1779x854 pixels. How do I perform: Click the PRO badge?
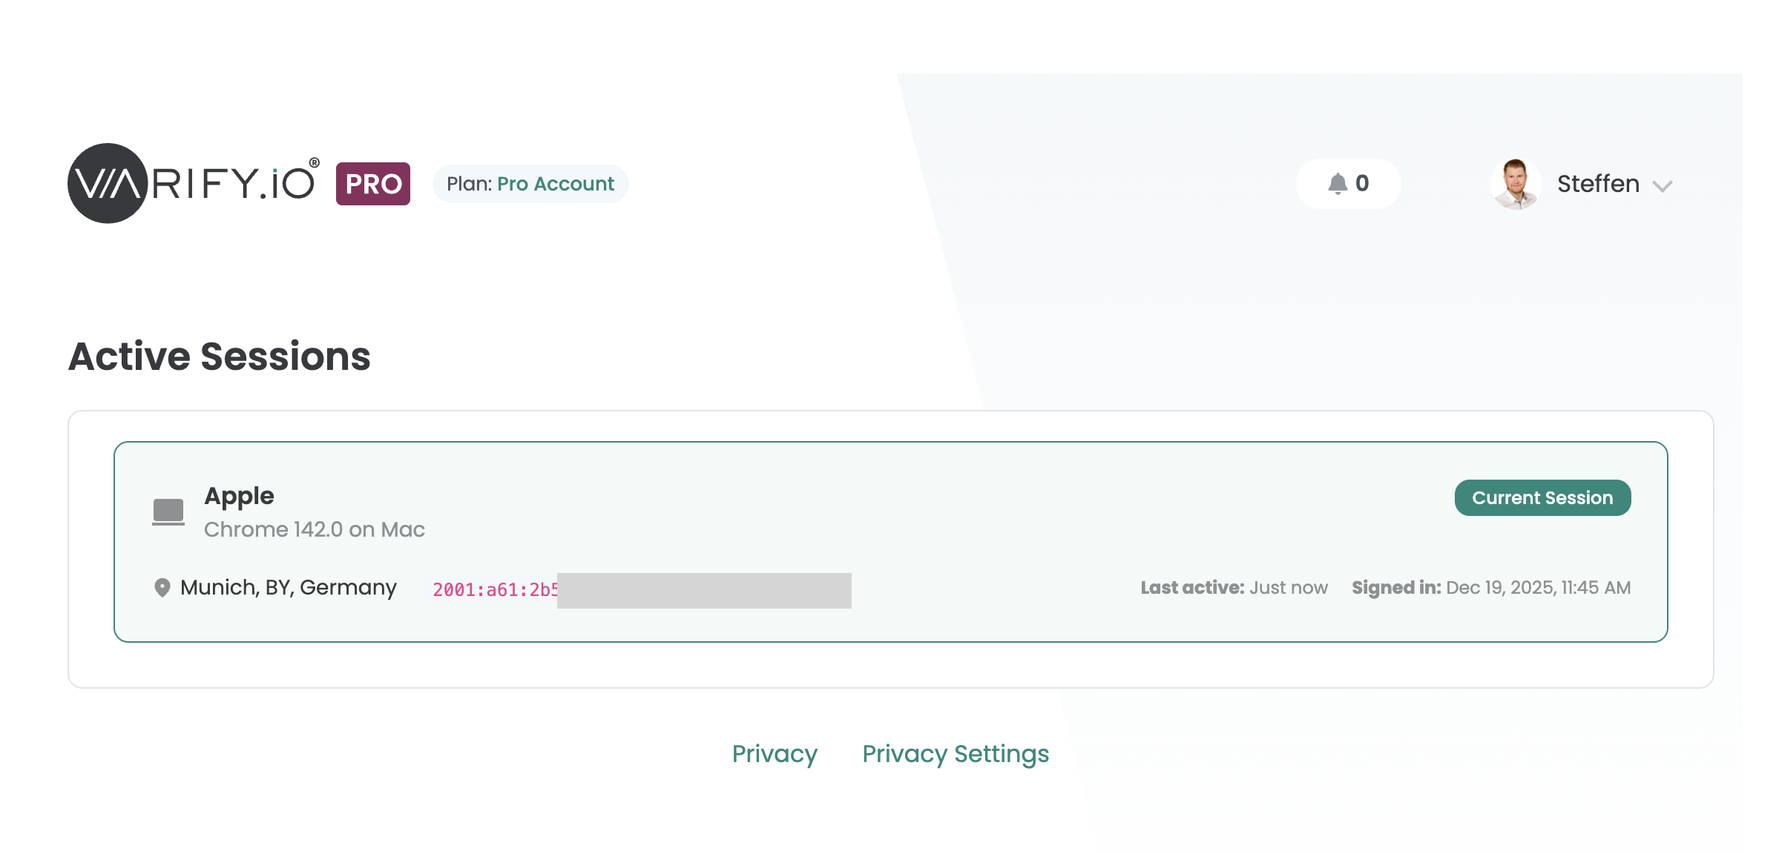point(372,184)
